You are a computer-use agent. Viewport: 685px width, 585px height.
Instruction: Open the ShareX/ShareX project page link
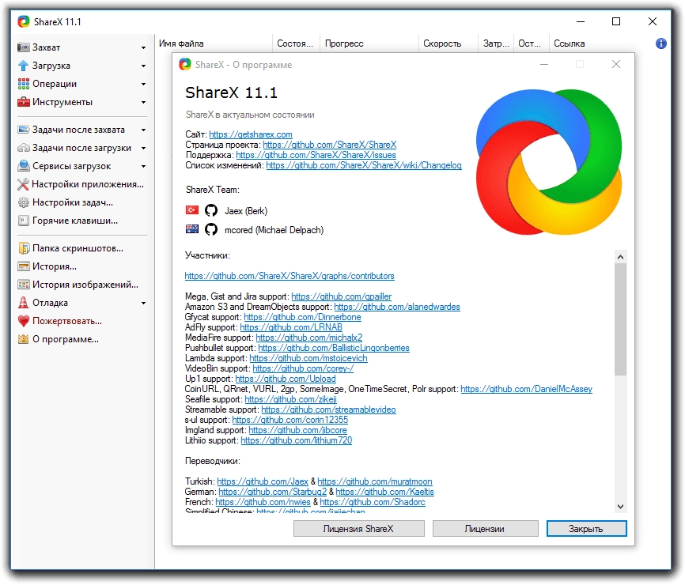pos(330,145)
